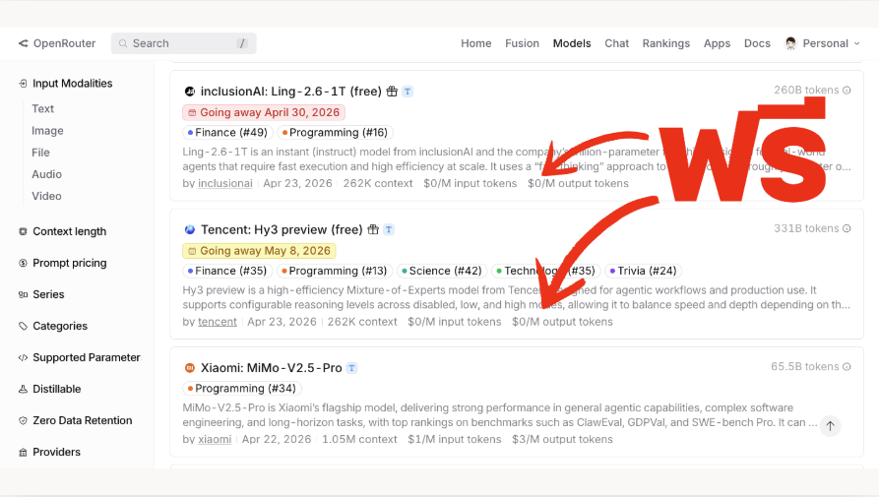This screenshot has width=879, height=497.
Task: Select the Image modality filter
Action: pos(47,131)
